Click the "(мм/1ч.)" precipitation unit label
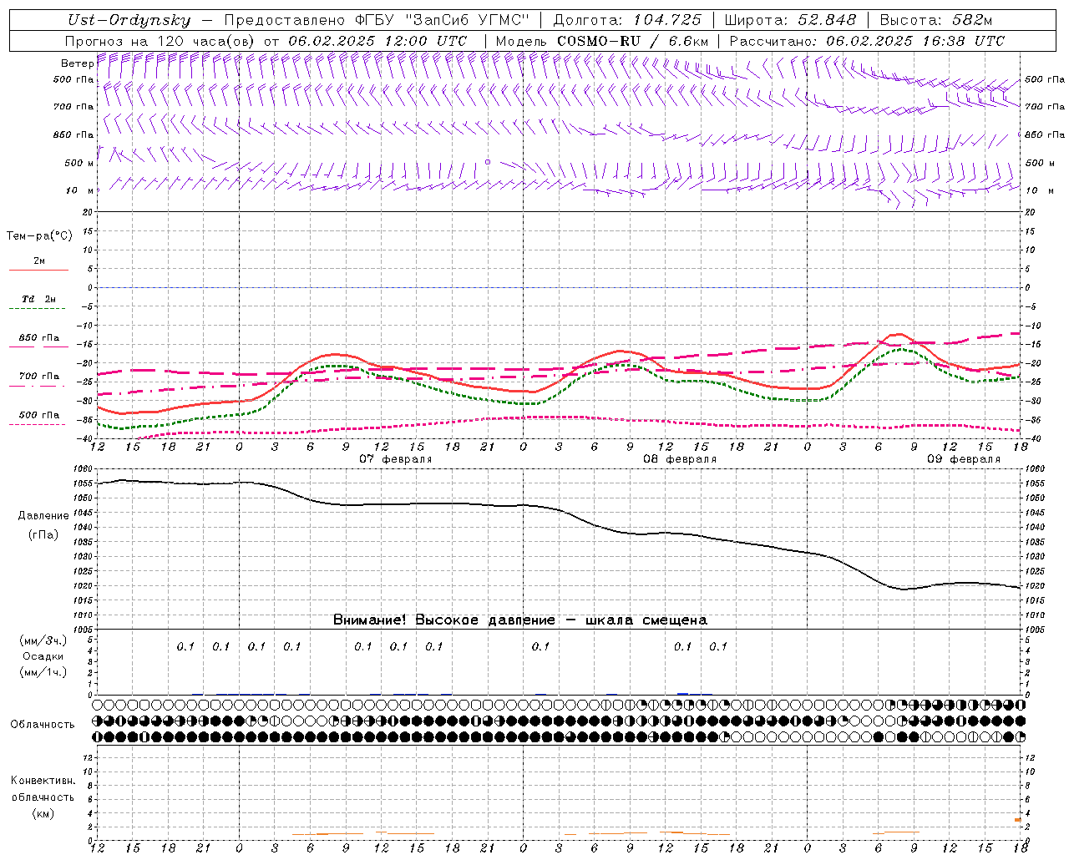 pyautogui.click(x=43, y=672)
